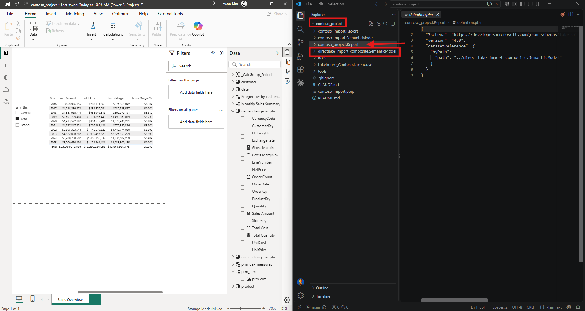
Task: Expand the Outline section in VS Code
Action: 322,288
